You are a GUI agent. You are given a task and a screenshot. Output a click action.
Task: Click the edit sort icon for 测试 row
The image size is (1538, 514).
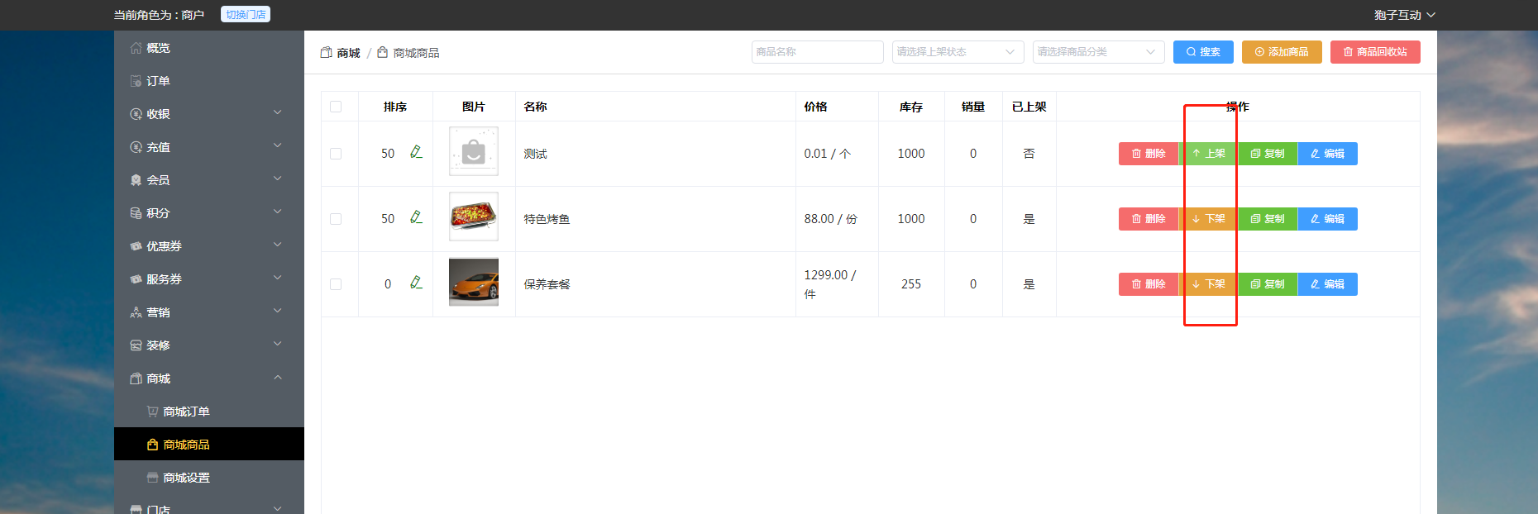(x=416, y=152)
